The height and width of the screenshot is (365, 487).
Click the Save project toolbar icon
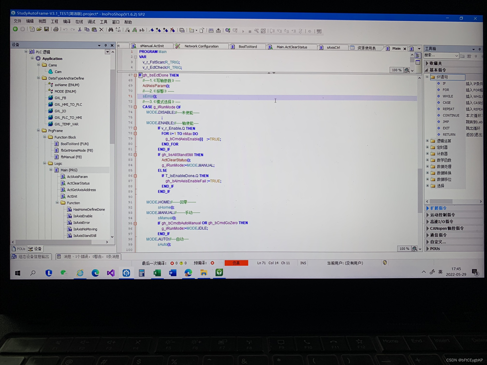coord(46,29)
